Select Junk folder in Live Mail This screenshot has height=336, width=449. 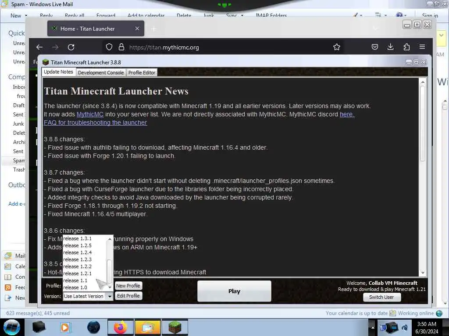[18, 124]
